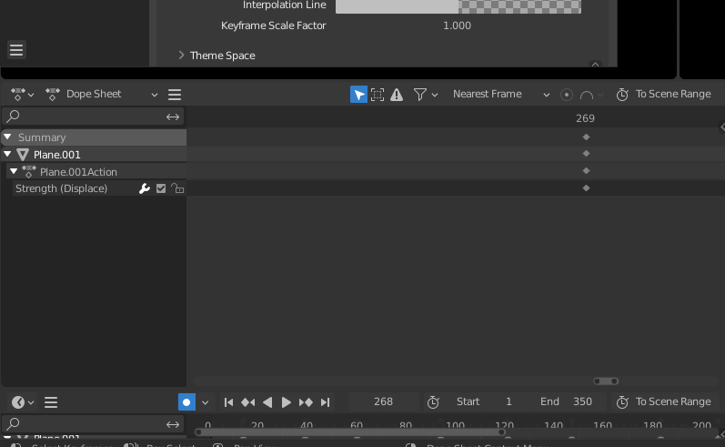The height and width of the screenshot is (447, 725).
Task: Collapse the Plane.001Action triangle
Action: pos(14,171)
